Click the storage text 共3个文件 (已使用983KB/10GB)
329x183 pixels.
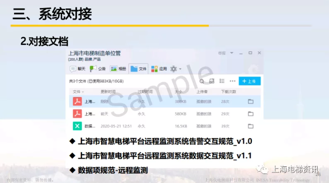point(96,81)
